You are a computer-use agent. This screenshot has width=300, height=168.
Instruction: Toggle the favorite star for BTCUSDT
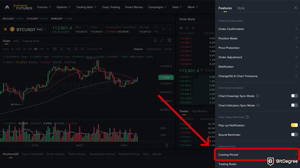(5, 29)
